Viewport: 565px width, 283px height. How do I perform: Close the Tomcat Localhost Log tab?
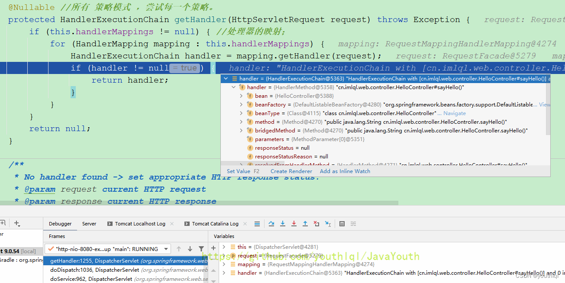(x=172, y=224)
